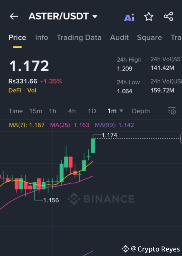Open chart settings icon next to Depth
The height and width of the screenshot is (256, 182).
tap(172, 111)
